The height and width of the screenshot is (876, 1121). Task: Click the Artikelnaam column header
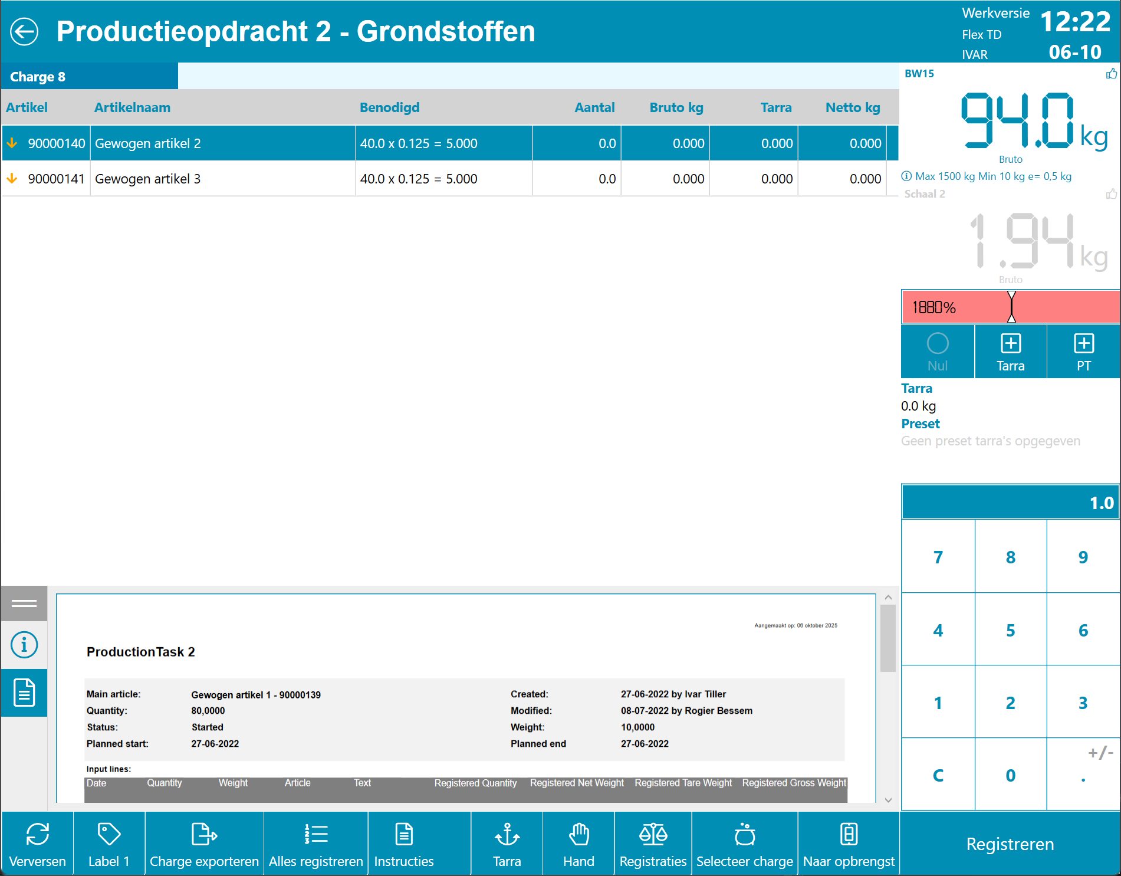[132, 107]
